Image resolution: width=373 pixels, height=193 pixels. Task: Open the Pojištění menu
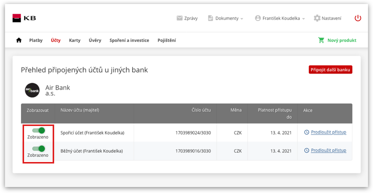pos(167,40)
